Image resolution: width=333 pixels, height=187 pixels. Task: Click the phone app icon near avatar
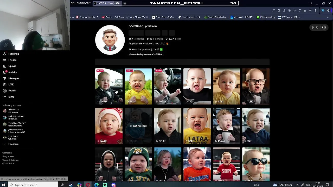317,28
